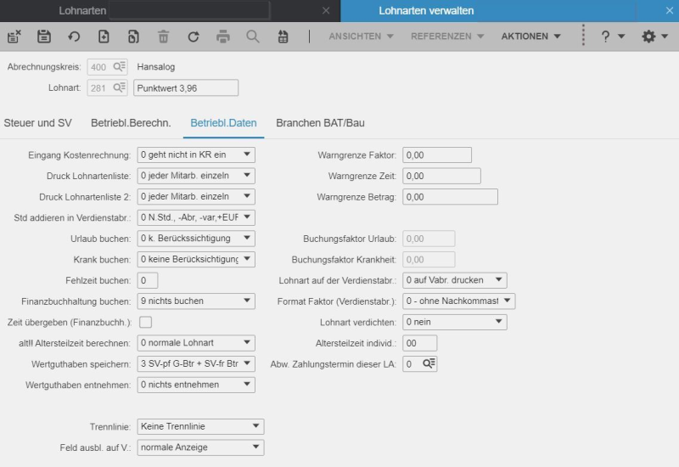Expand altII Altersteilzeit berechnen dropdown

[x=196, y=343]
